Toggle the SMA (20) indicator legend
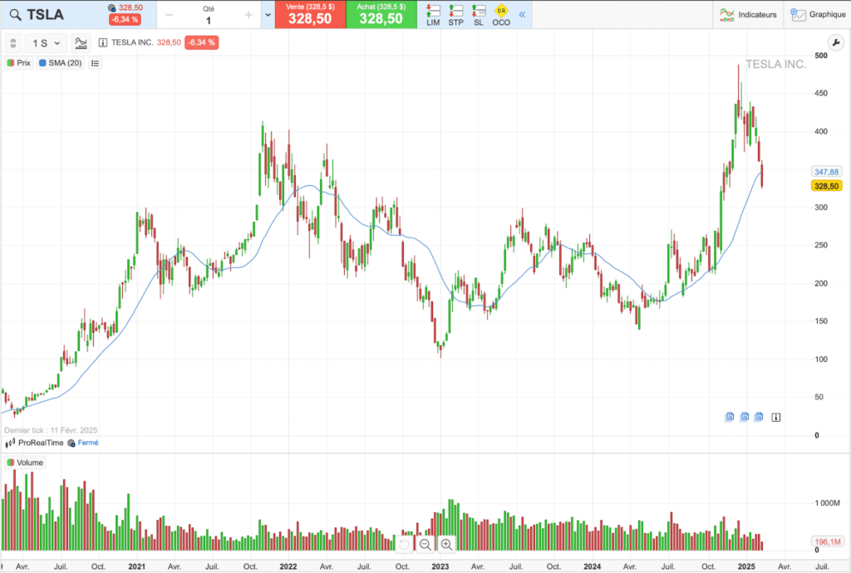Viewport: 851px width, 573px height. click(61, 63)
